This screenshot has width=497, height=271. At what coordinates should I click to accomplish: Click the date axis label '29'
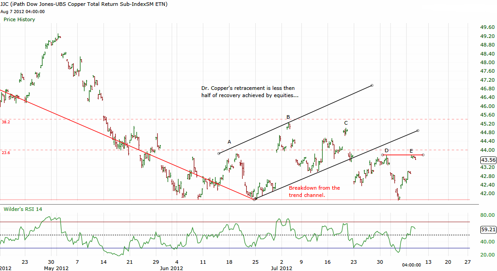(x=155, y=262)
